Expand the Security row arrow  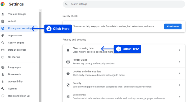pyautogui.click(x=180, y=85)
